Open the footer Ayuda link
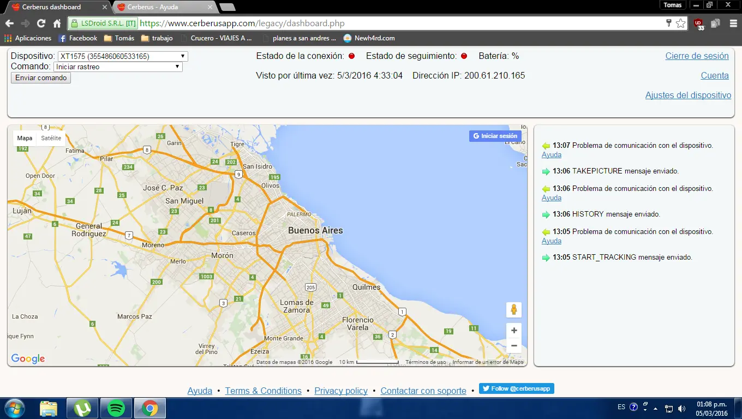The height and width of the screenshot is (419, 742). [x=200, y=391]
